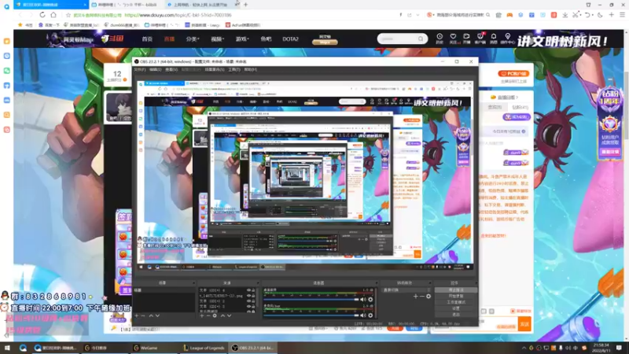Go to the browser home page icon
Viewport: 629px width, 354px height.
(x=53, y=15)
